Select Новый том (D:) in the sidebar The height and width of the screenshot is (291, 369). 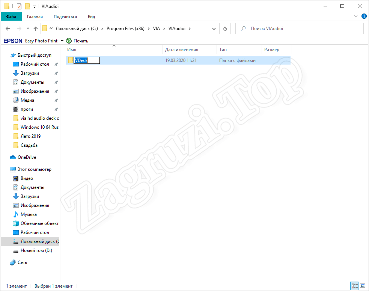(x=36, y=250)
